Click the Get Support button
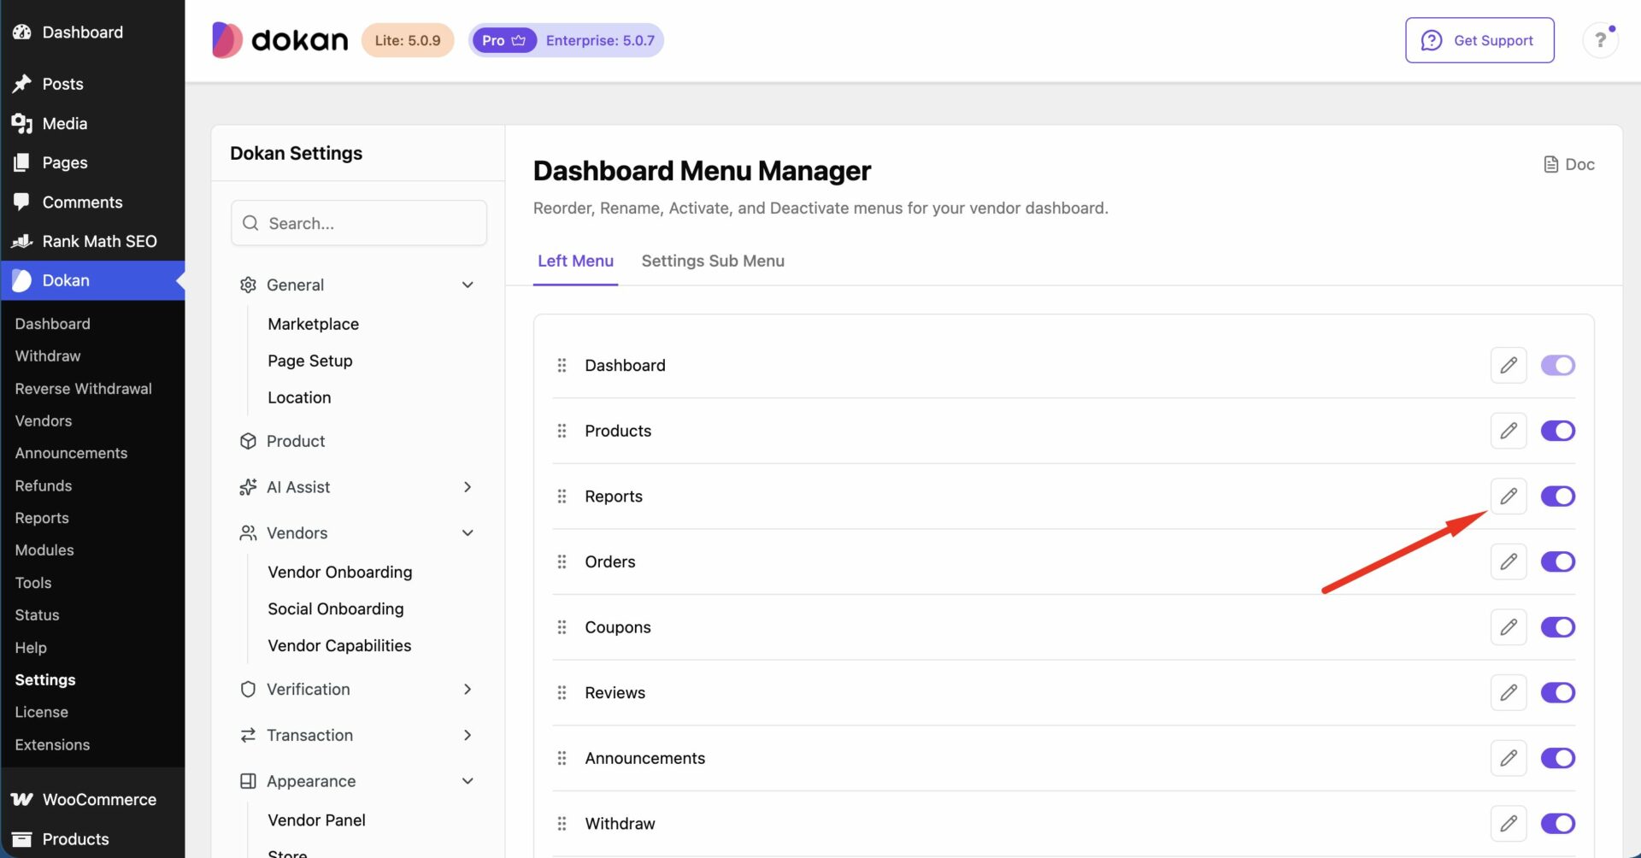 pyautogui.click(x=1479, y=40)
